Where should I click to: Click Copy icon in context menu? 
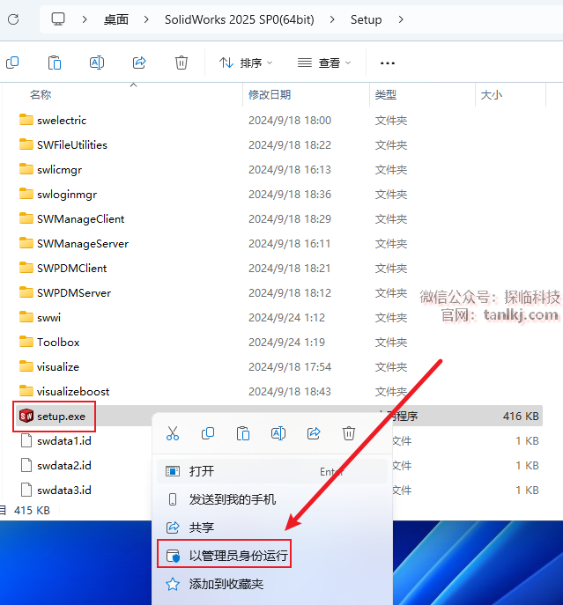208,433
